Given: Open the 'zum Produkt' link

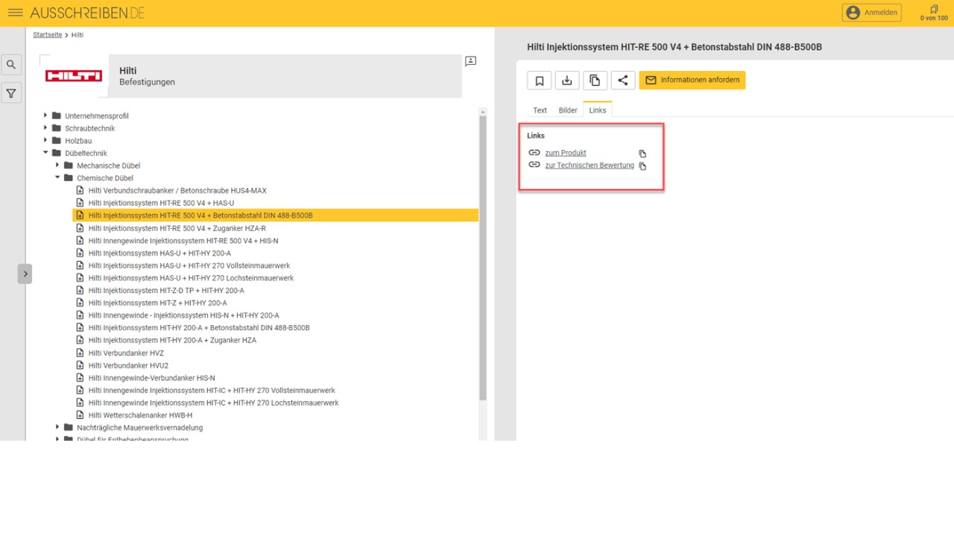Looking at the screenshot, I should click(x=565, y=153).
